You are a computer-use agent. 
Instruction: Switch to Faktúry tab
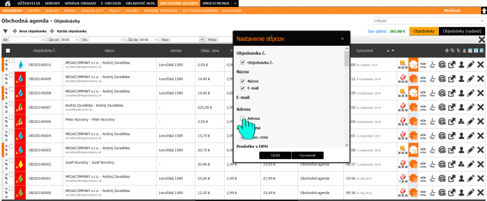[x=34, y=10]
